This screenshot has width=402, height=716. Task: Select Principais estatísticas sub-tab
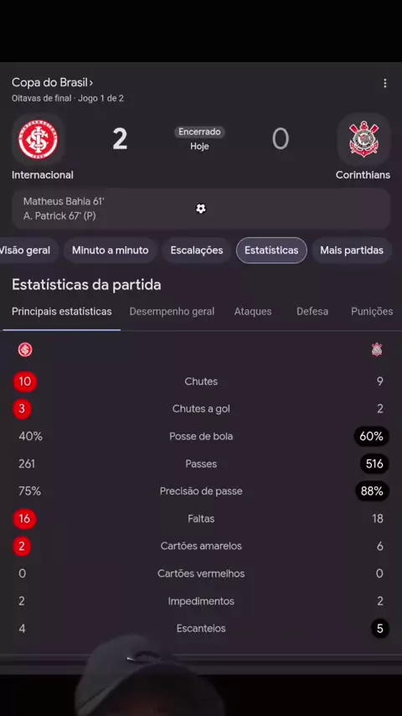click(x=62, y=311)
